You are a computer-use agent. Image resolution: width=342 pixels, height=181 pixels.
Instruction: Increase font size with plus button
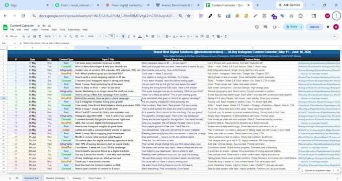click(117, 36)
